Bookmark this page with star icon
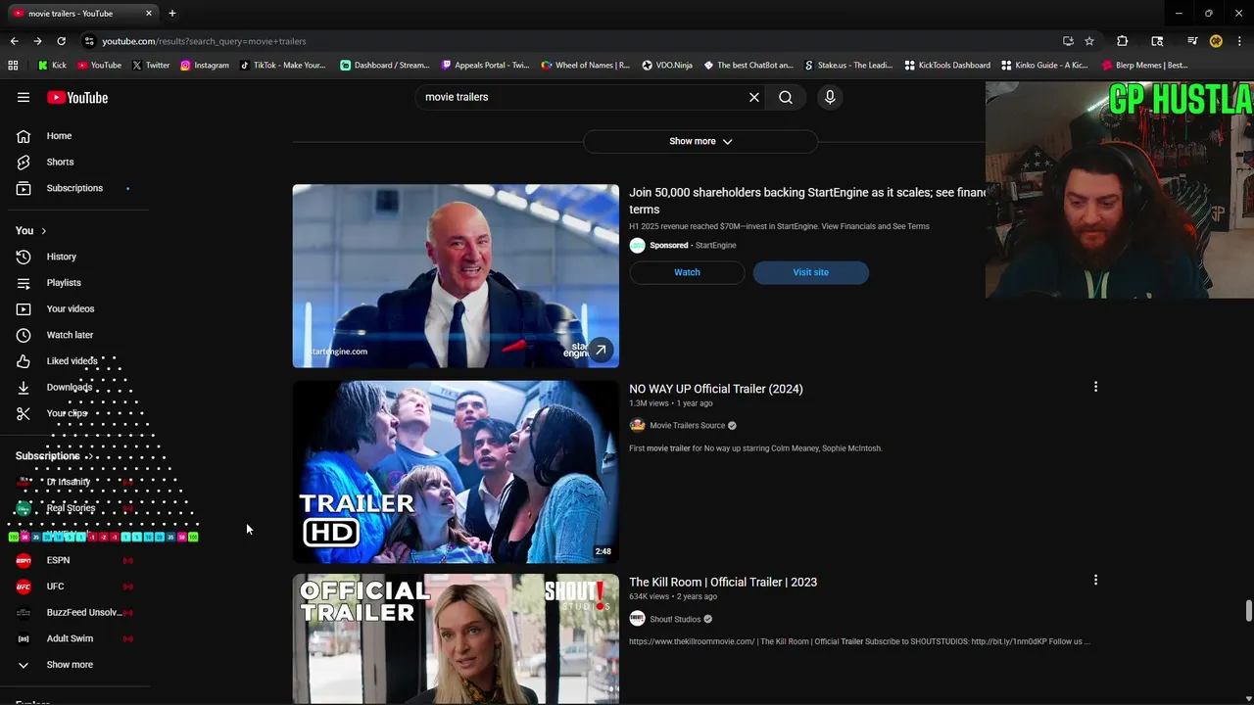This screenshot has height=705, width=1254. tap(1089, 41)
